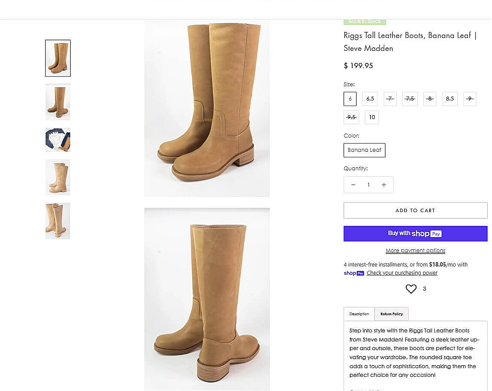492x391 pixels.
Task: Select the fourth thumbnail of light-toned boots
Action: 58,177
